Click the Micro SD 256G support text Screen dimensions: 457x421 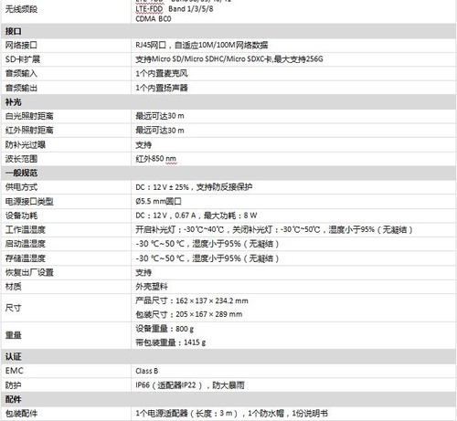tap(229, 59)
